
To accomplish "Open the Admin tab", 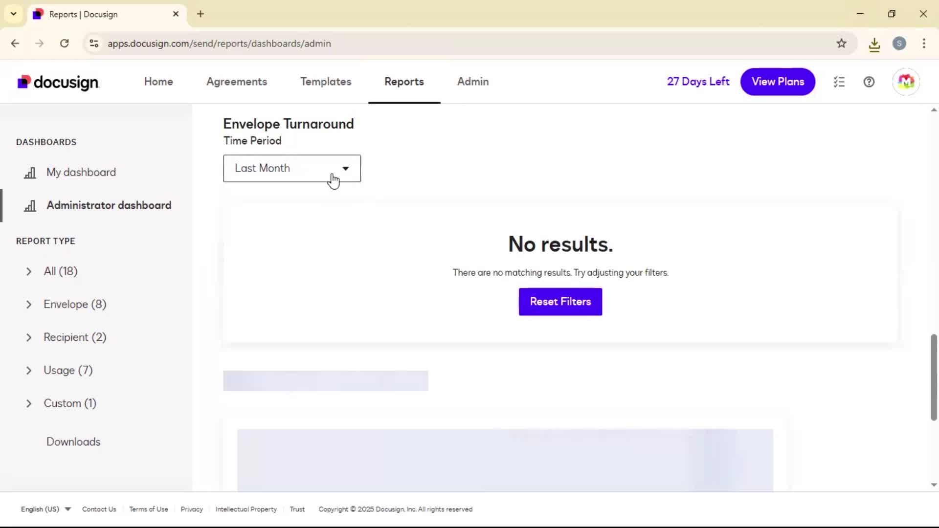I will (473, 82).
